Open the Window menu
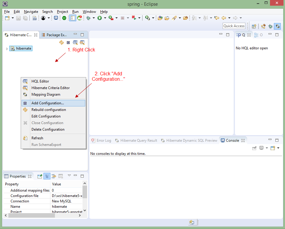The width and height of the screenshot is (285, 229). click(x=89, y=12)
